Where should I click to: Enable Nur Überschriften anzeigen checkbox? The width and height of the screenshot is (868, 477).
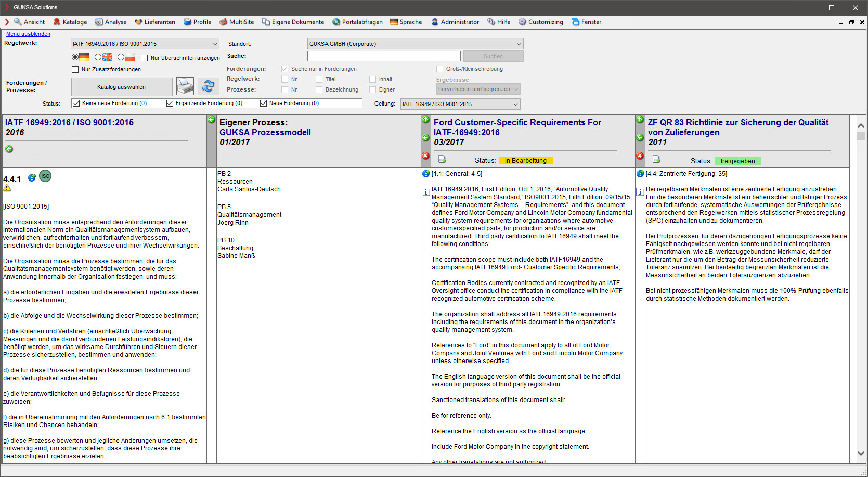tap(145, 58)
